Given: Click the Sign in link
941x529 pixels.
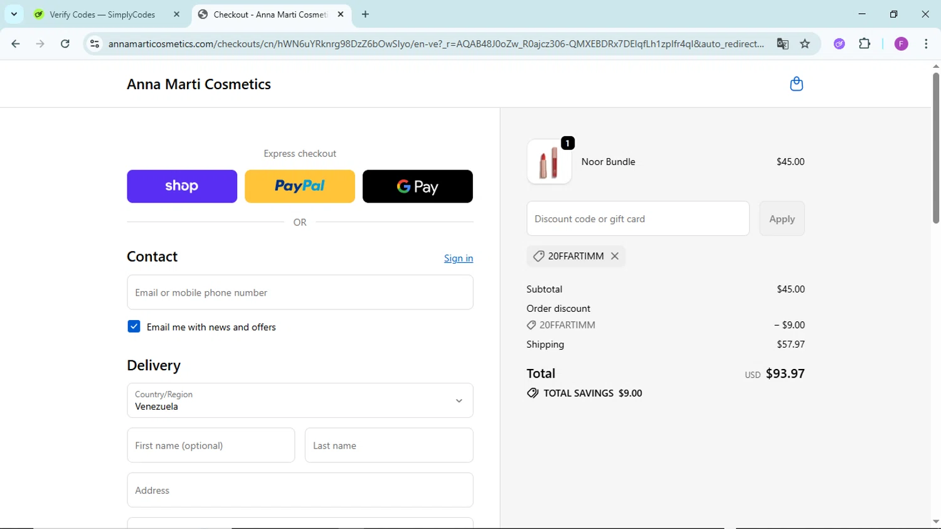Looking at the screenshot, I should 459,259.
